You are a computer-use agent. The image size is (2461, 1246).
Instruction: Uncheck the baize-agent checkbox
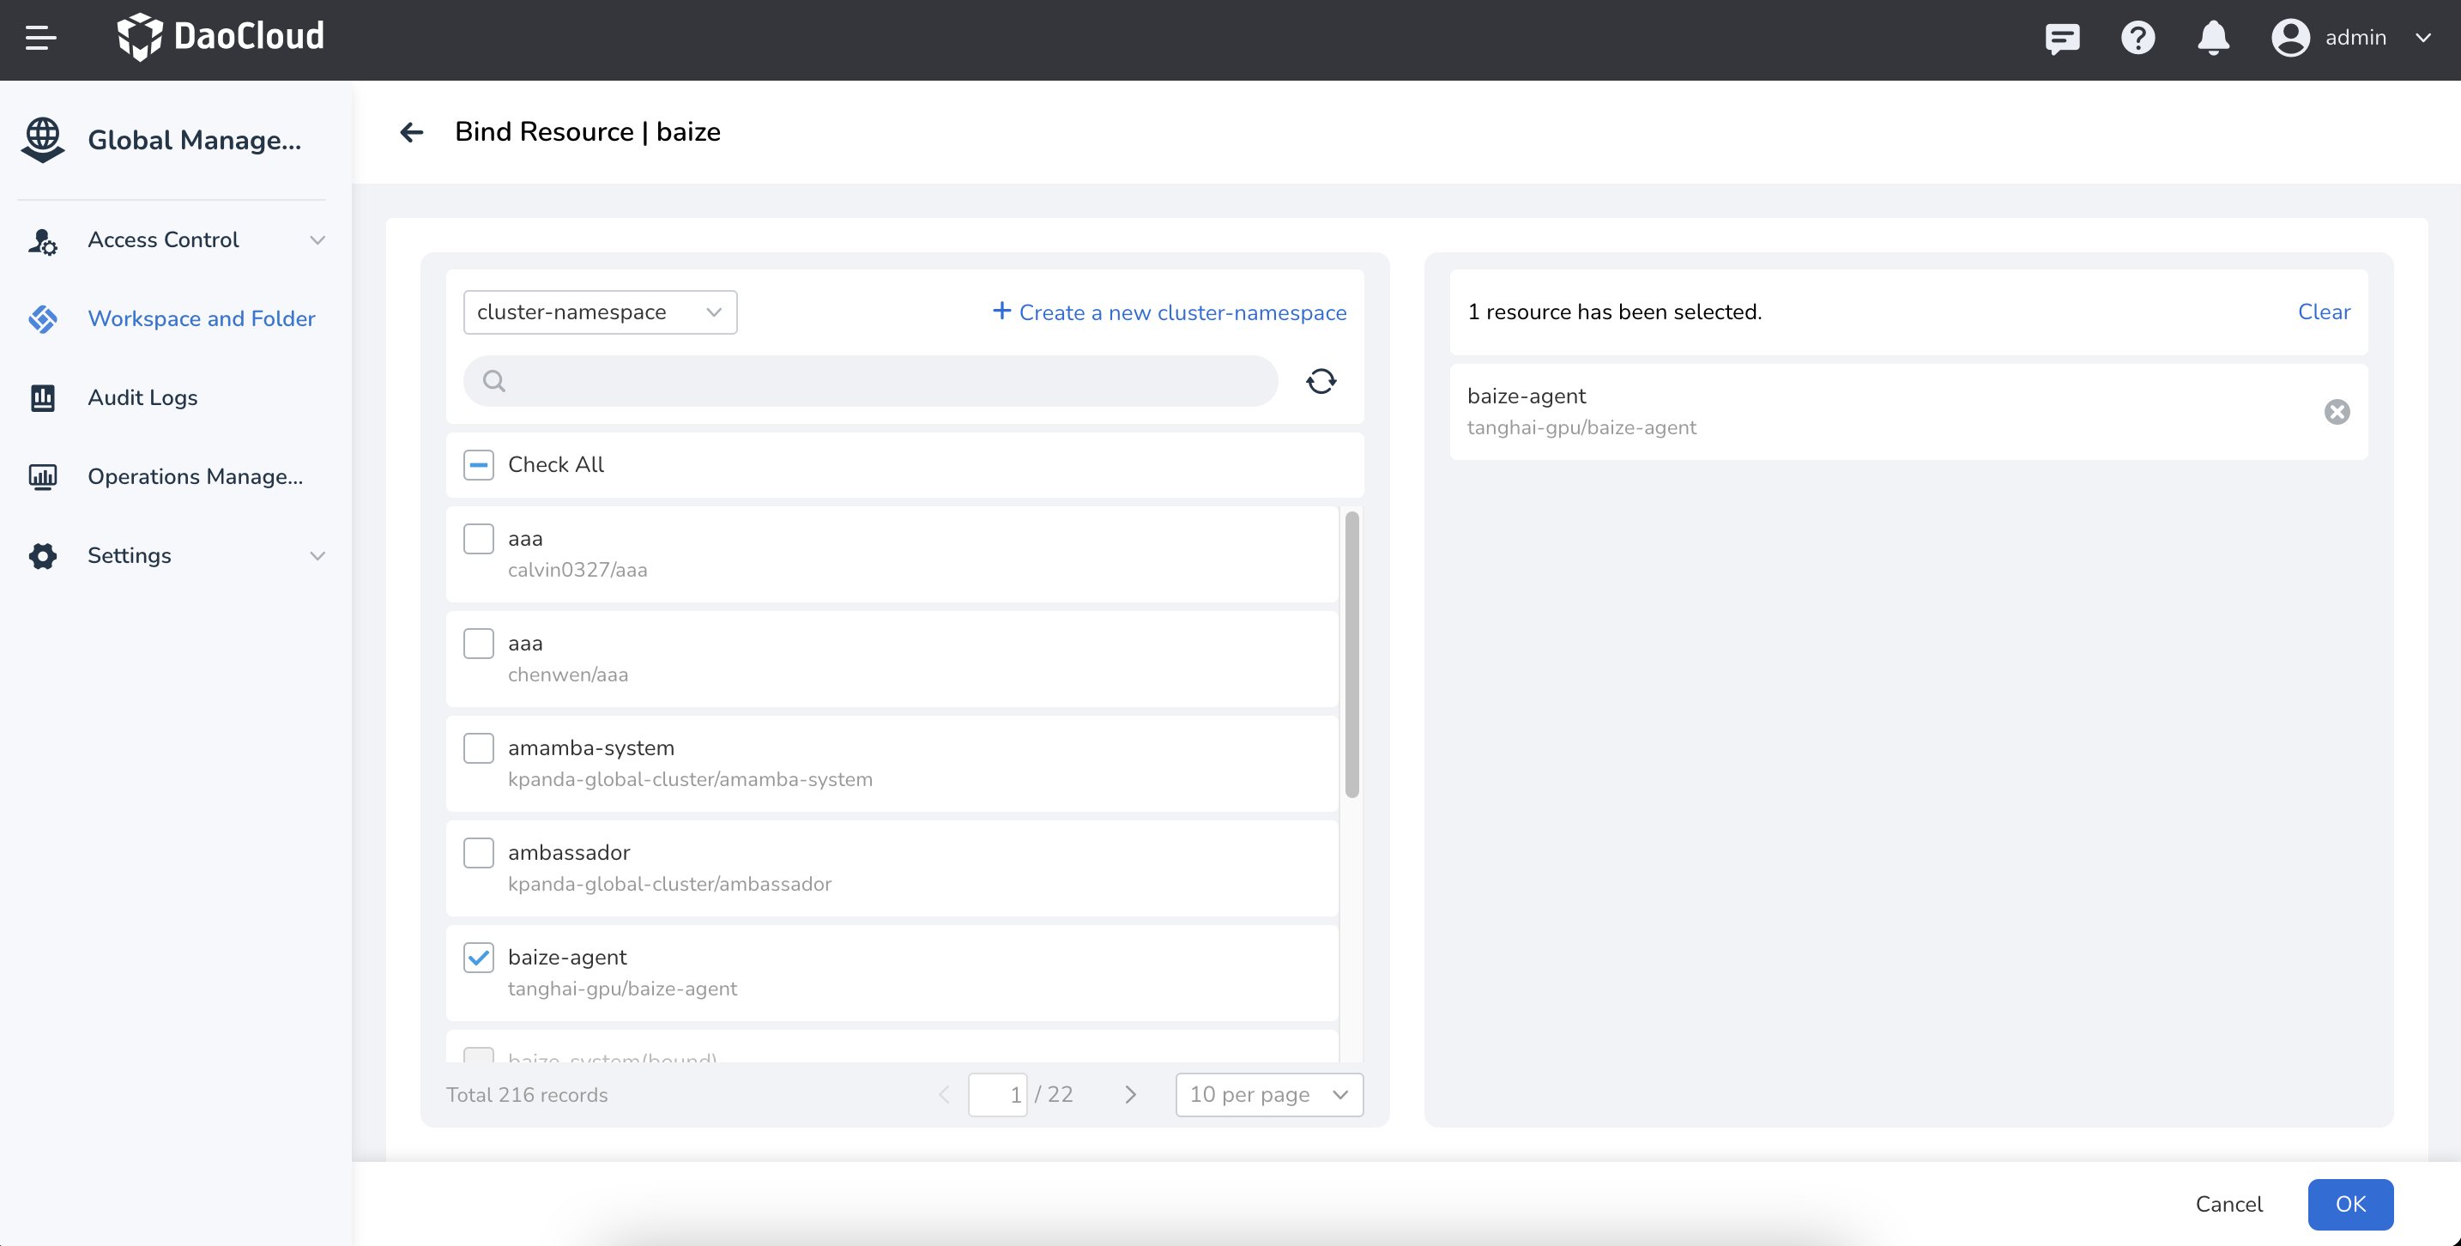[x=479, y=958]
